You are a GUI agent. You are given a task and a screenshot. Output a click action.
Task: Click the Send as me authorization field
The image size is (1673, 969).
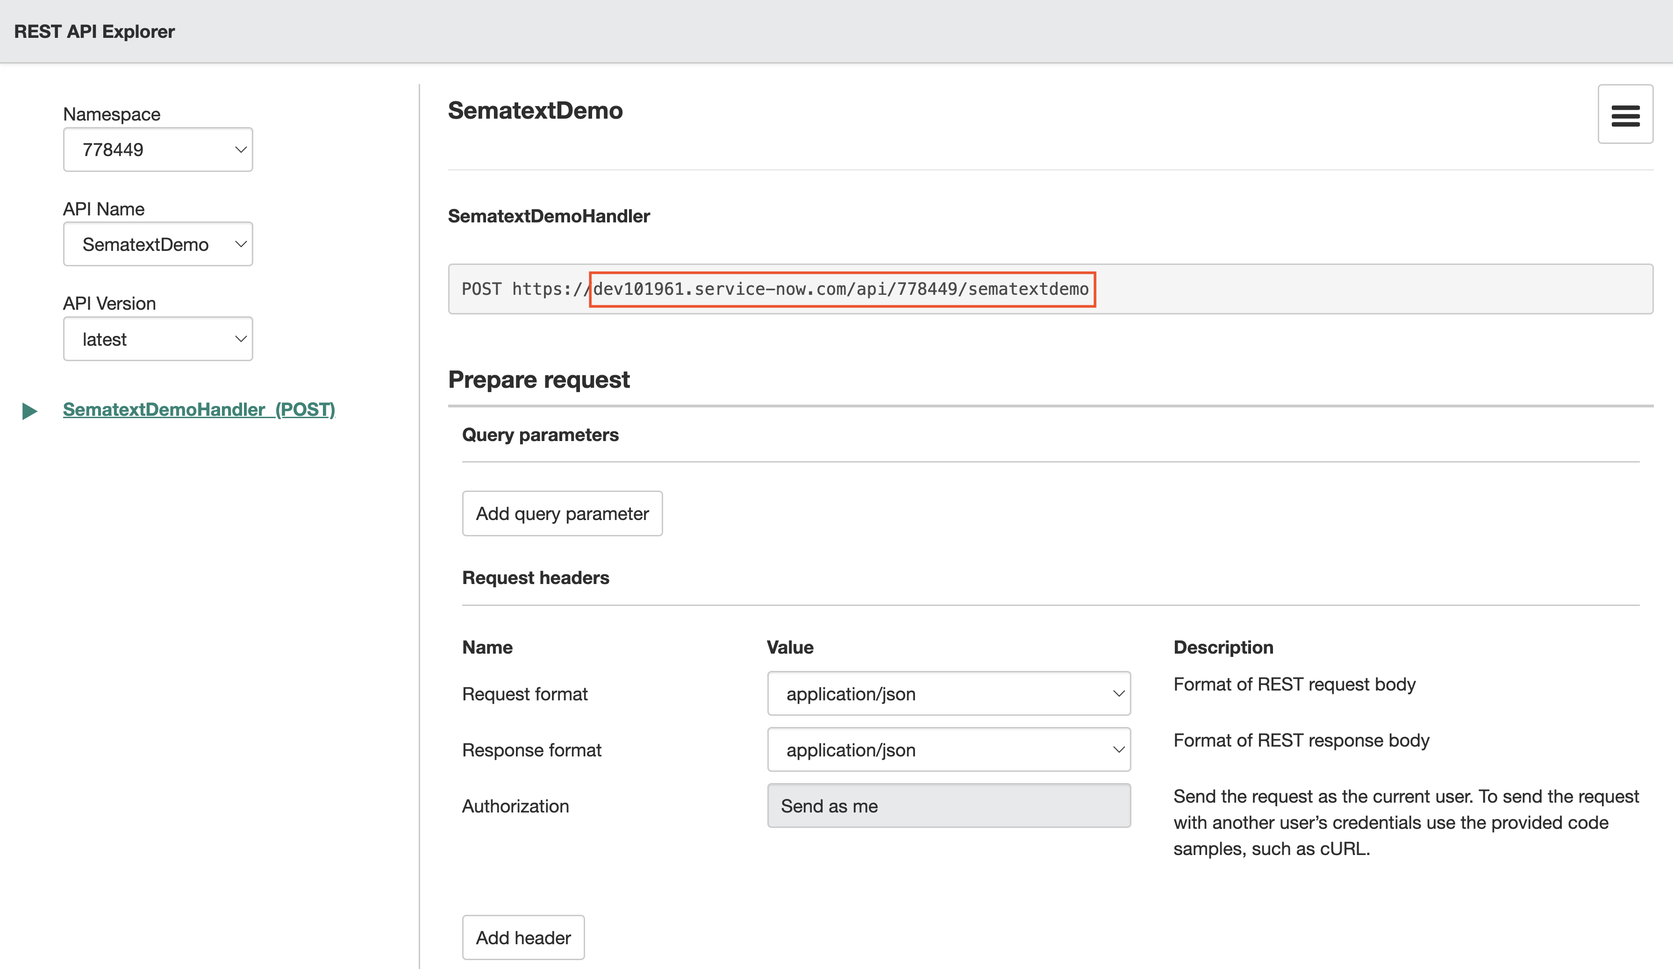(947, 805)
